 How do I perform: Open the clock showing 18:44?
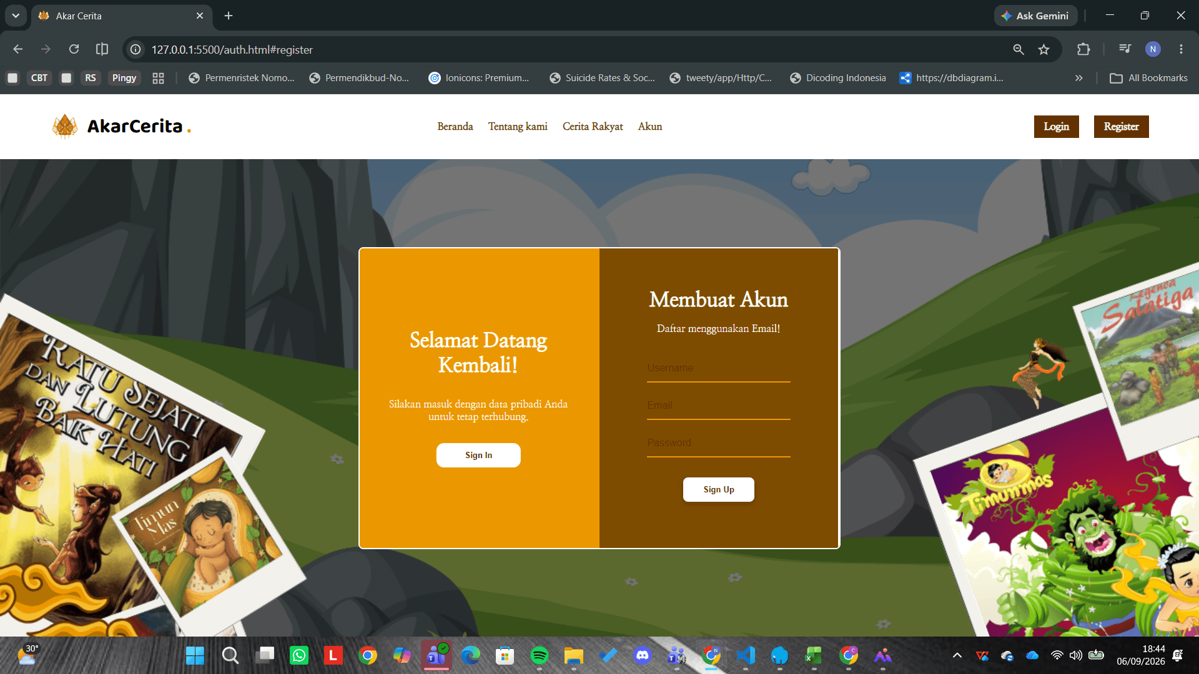(x=1141, y=655)
